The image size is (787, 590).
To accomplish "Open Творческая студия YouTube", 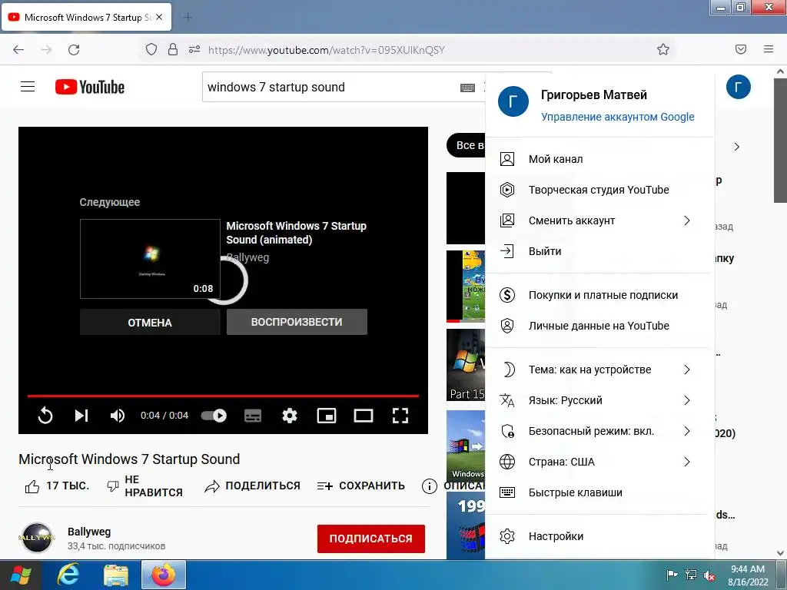I will click(x=599, y=190).
